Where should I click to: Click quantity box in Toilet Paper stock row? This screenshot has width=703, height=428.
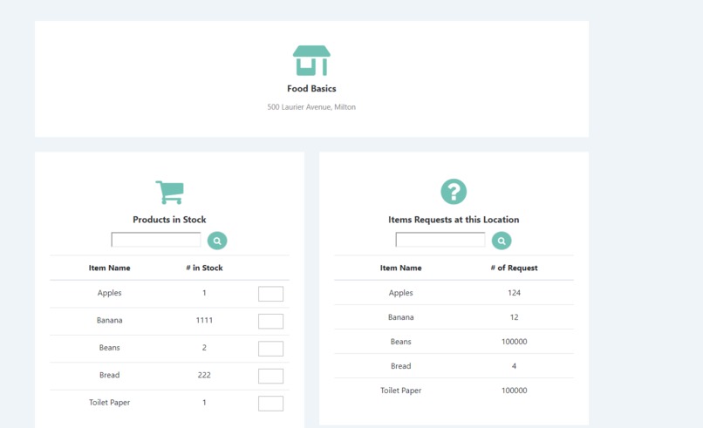click(270, 404)
